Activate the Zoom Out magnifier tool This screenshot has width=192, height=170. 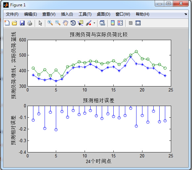pyautogui.click(x=58, y=23)
